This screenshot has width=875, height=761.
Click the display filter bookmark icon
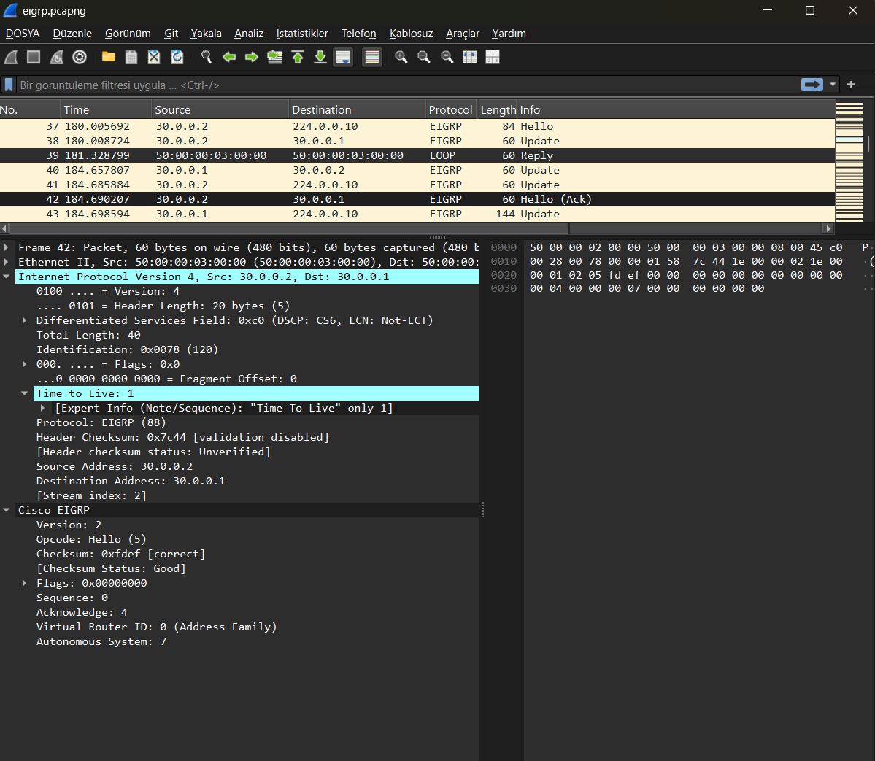pos(9,85)
